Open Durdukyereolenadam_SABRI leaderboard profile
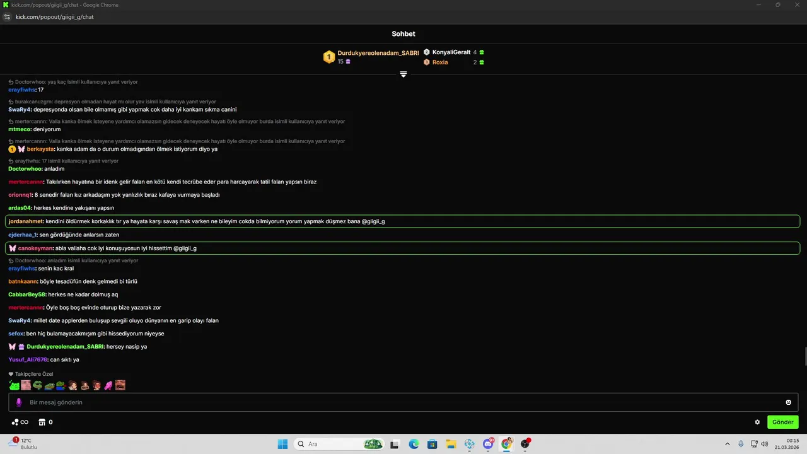The width and height of the screenshot is (807, 454). 378,53
